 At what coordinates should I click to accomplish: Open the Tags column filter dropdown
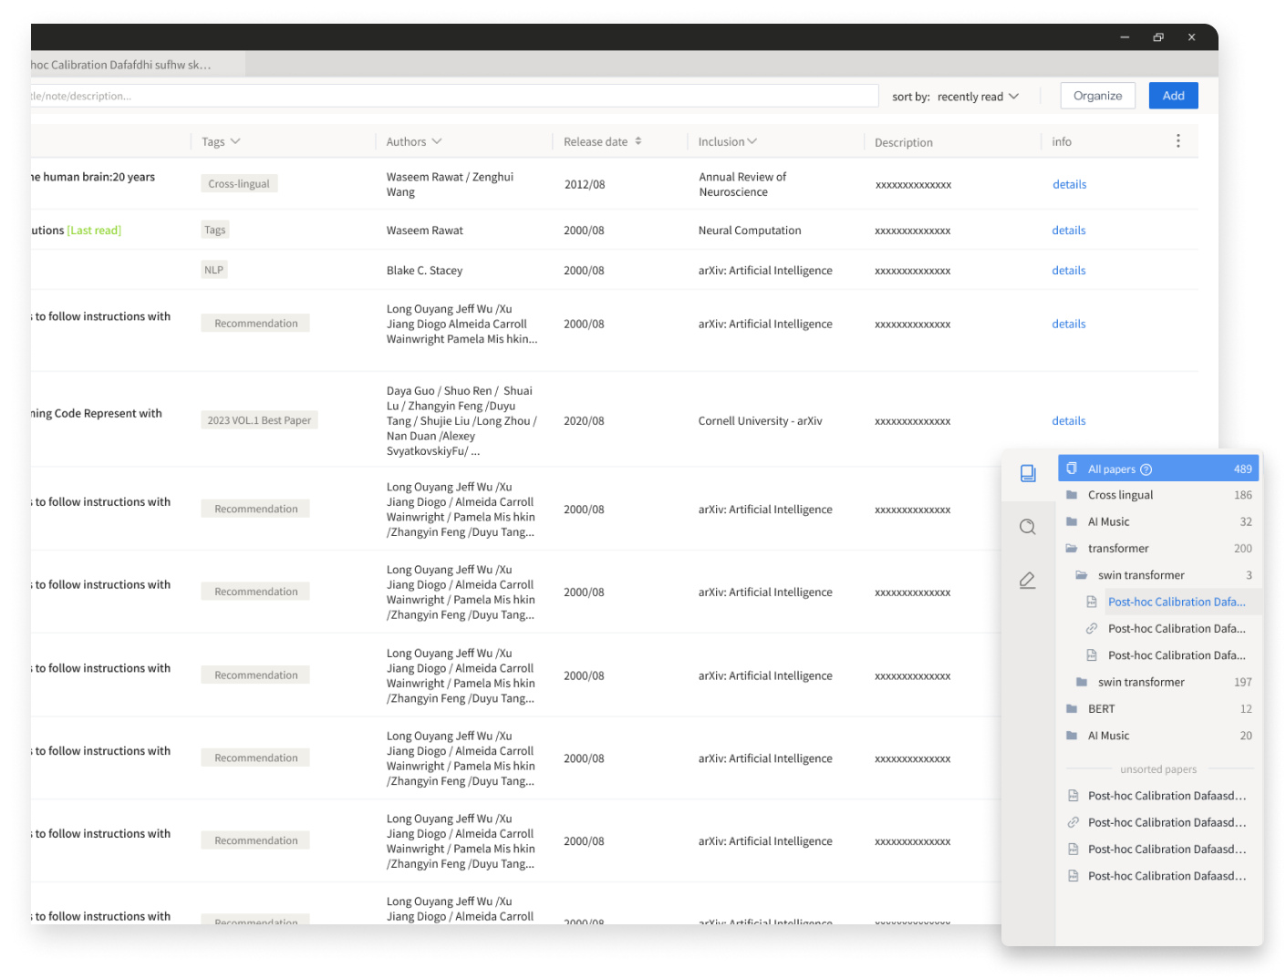[235, 141]
